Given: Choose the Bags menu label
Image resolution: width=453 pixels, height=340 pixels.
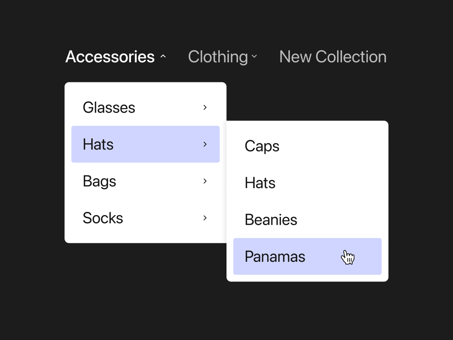Looking at the screenshot, I should click(99, 181).
